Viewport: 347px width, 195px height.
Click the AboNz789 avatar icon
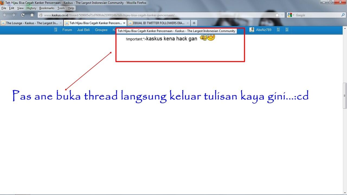pos(252,30)
